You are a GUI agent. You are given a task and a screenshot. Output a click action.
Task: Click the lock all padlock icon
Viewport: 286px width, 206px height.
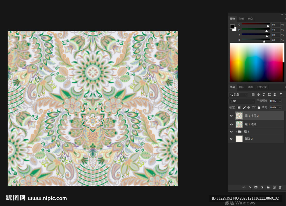(x=259, y=108)
